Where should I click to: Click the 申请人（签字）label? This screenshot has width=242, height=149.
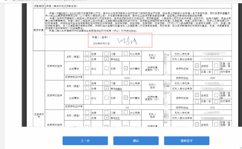coord(101,37)
